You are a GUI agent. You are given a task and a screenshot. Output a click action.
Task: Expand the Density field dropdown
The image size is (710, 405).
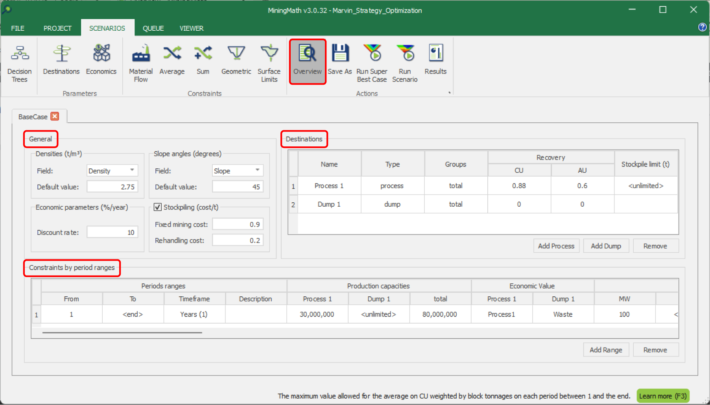pos(132,170)
